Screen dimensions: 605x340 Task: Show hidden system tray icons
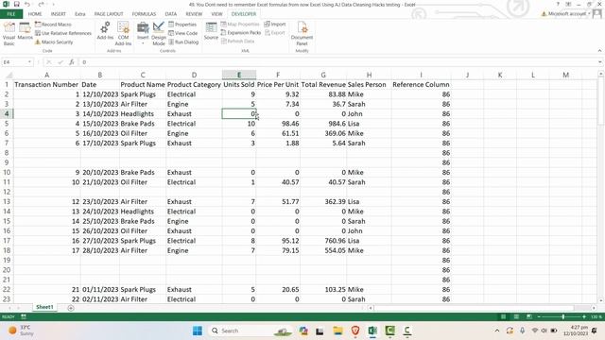pyautogui.click(x=497, y=331)
